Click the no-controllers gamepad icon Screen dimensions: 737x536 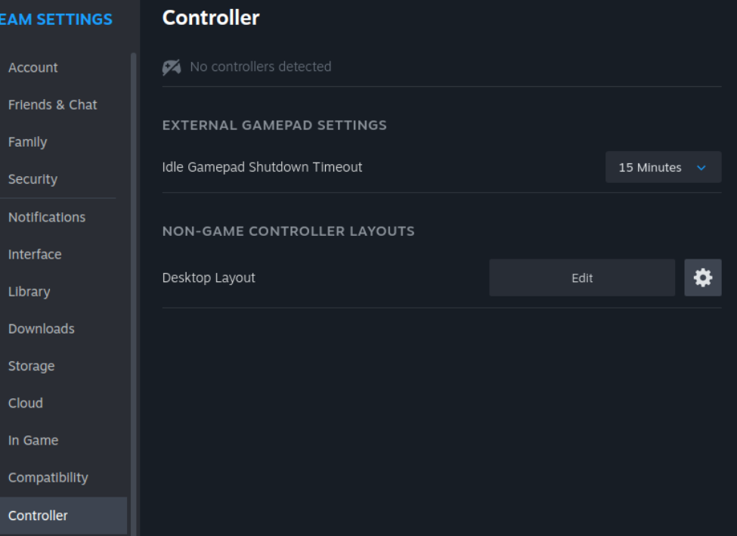pos(172,67)
